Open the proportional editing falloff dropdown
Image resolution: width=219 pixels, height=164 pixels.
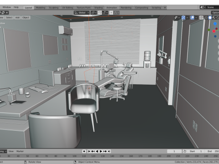116,13
